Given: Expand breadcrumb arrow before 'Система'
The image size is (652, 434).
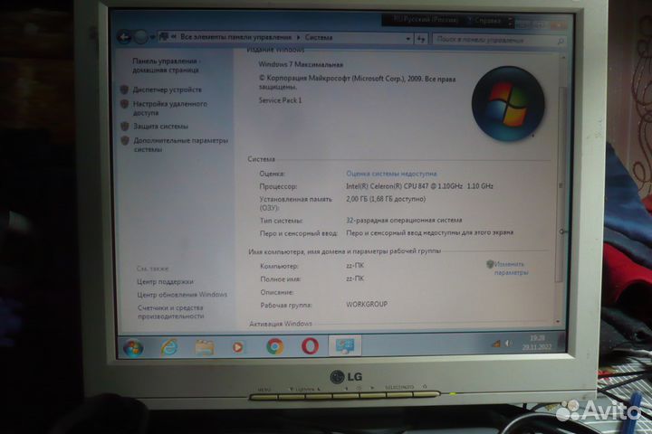Looking at the screenshot, I should click(x=298, y=38).
